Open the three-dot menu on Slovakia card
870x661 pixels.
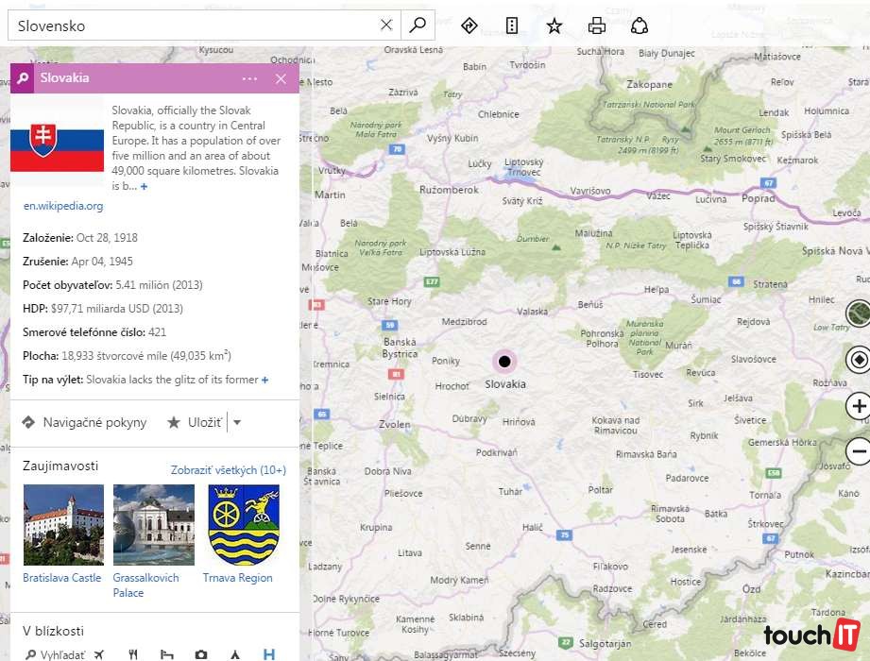tap(249, 79)
